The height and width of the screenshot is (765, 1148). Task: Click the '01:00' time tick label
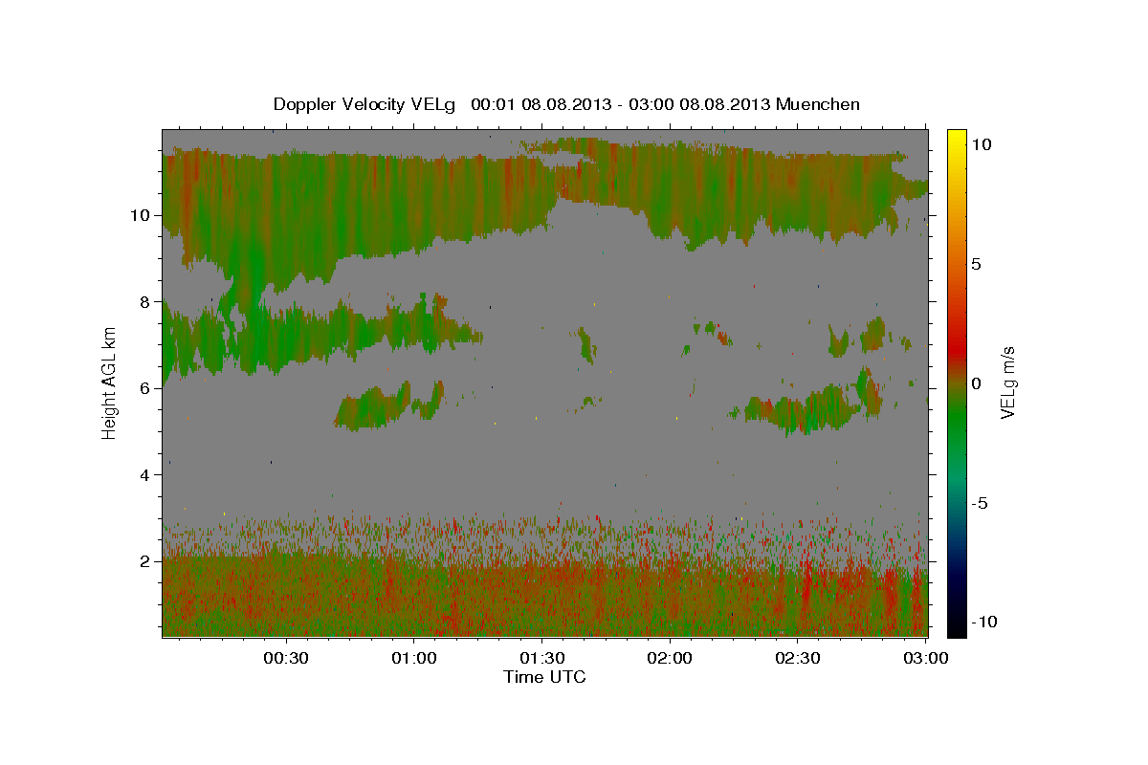pos(414,658)
